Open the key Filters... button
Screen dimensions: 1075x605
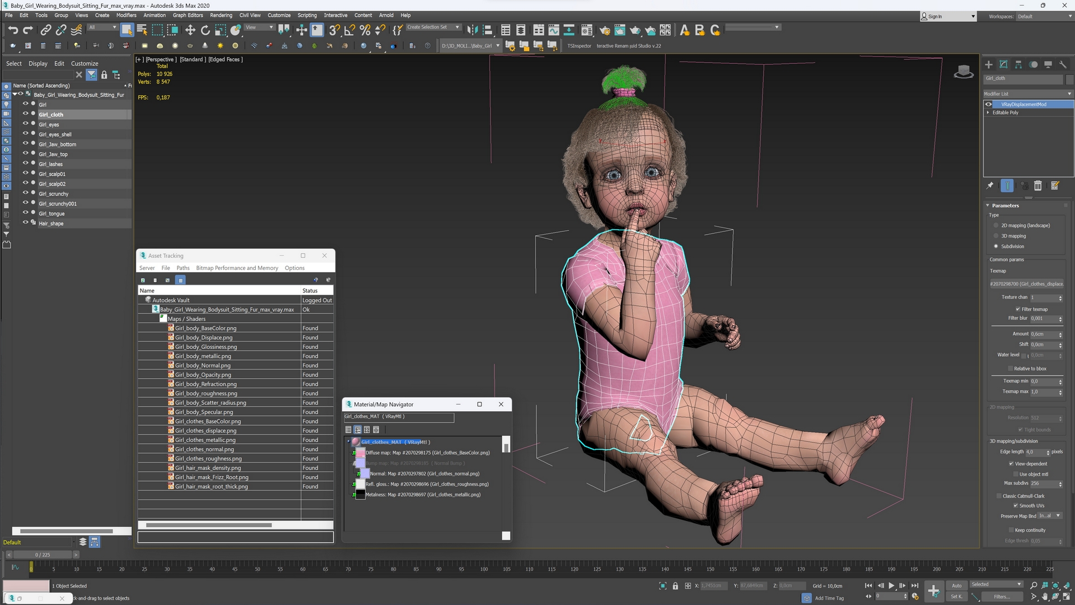pos(1002,597)
